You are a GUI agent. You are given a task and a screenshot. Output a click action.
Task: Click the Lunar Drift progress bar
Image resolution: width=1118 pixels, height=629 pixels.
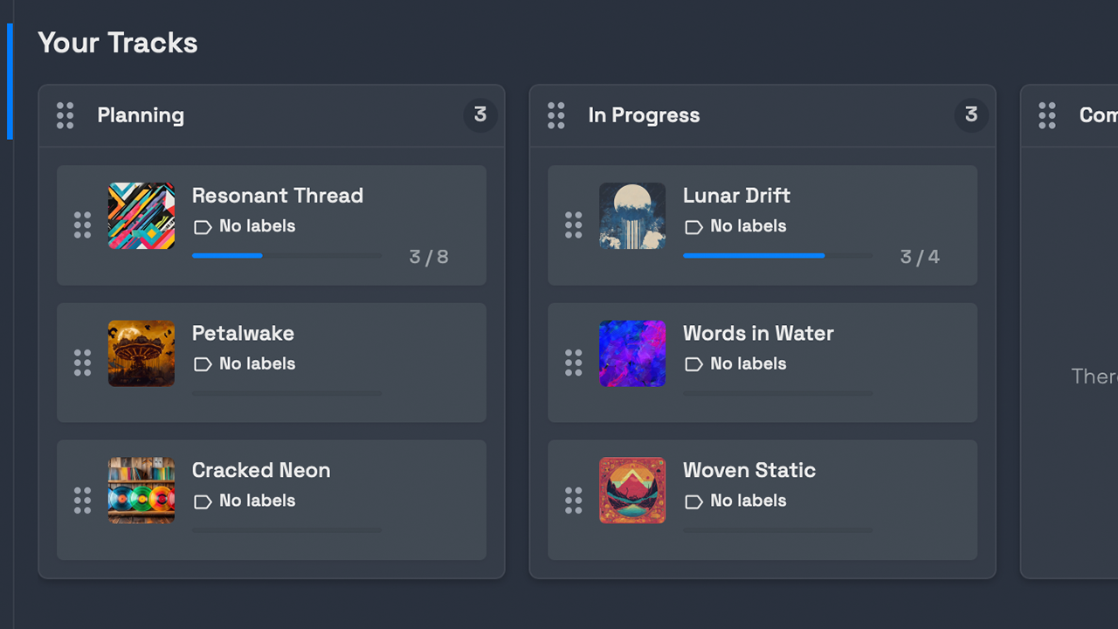[777, 256]
